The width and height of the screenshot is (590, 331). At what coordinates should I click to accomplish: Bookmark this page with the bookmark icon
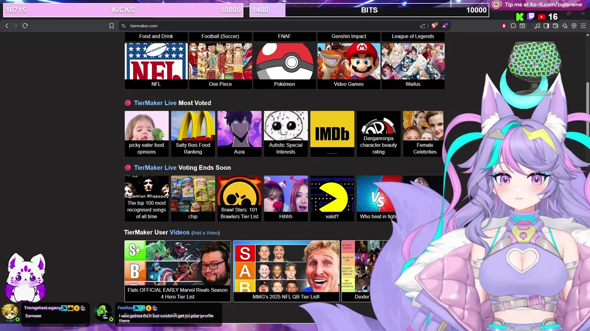(x=112, y=26)
